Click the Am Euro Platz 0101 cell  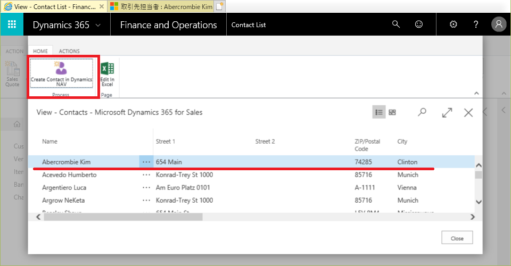point(183,188)
